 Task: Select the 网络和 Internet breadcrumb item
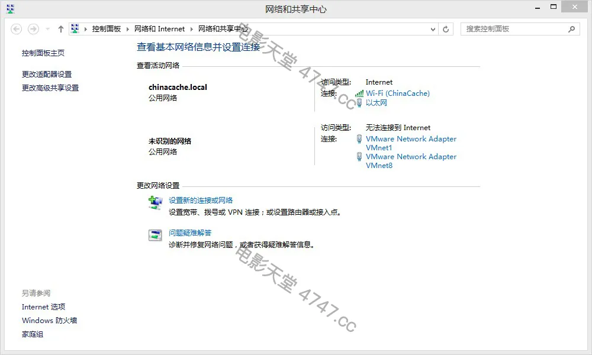160,29
